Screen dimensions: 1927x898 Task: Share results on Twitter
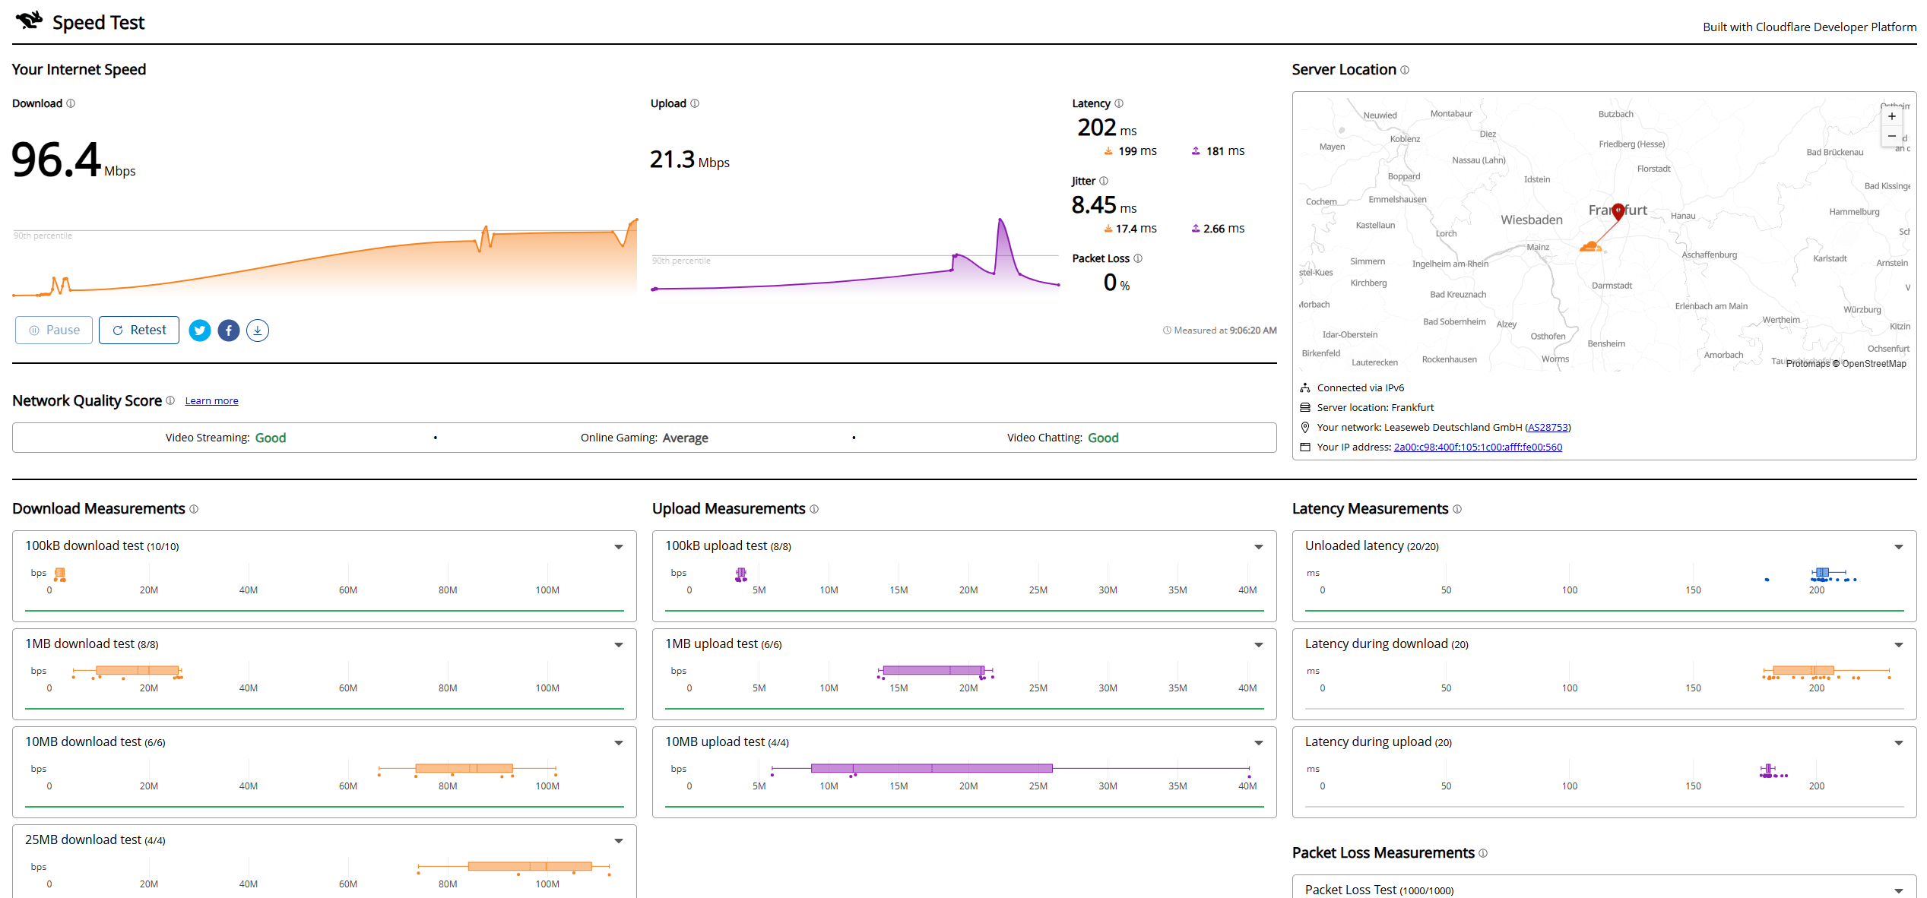pos(200,330)
